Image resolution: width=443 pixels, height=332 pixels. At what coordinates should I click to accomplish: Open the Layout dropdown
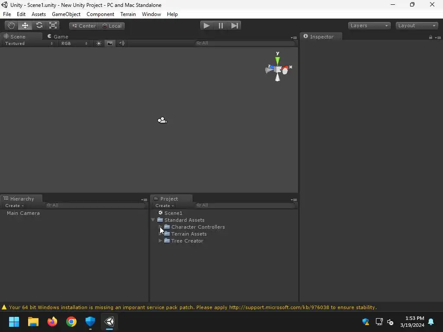tap(417, 26)
